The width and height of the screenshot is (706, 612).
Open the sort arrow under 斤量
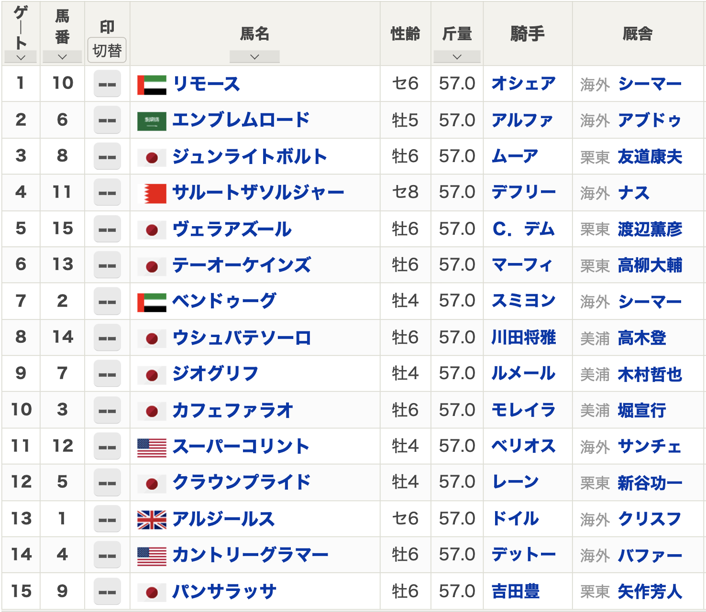click(x=457, y=57)
